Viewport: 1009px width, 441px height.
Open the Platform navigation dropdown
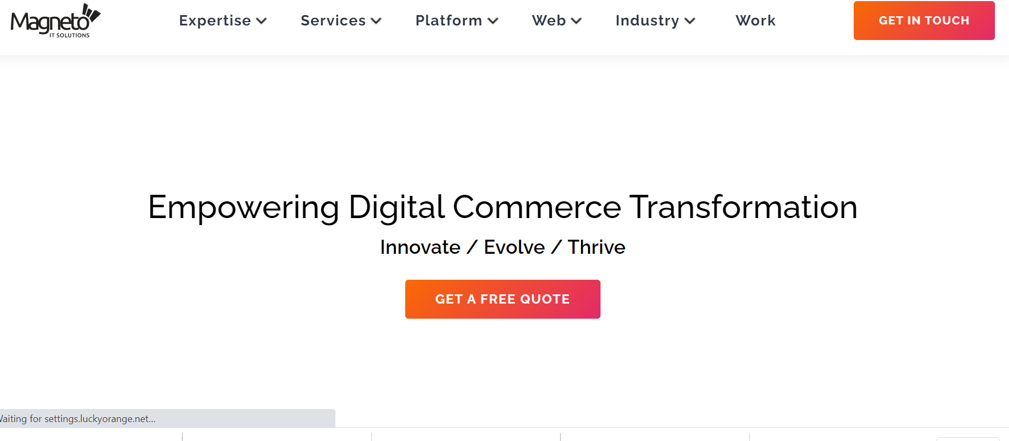449,21
